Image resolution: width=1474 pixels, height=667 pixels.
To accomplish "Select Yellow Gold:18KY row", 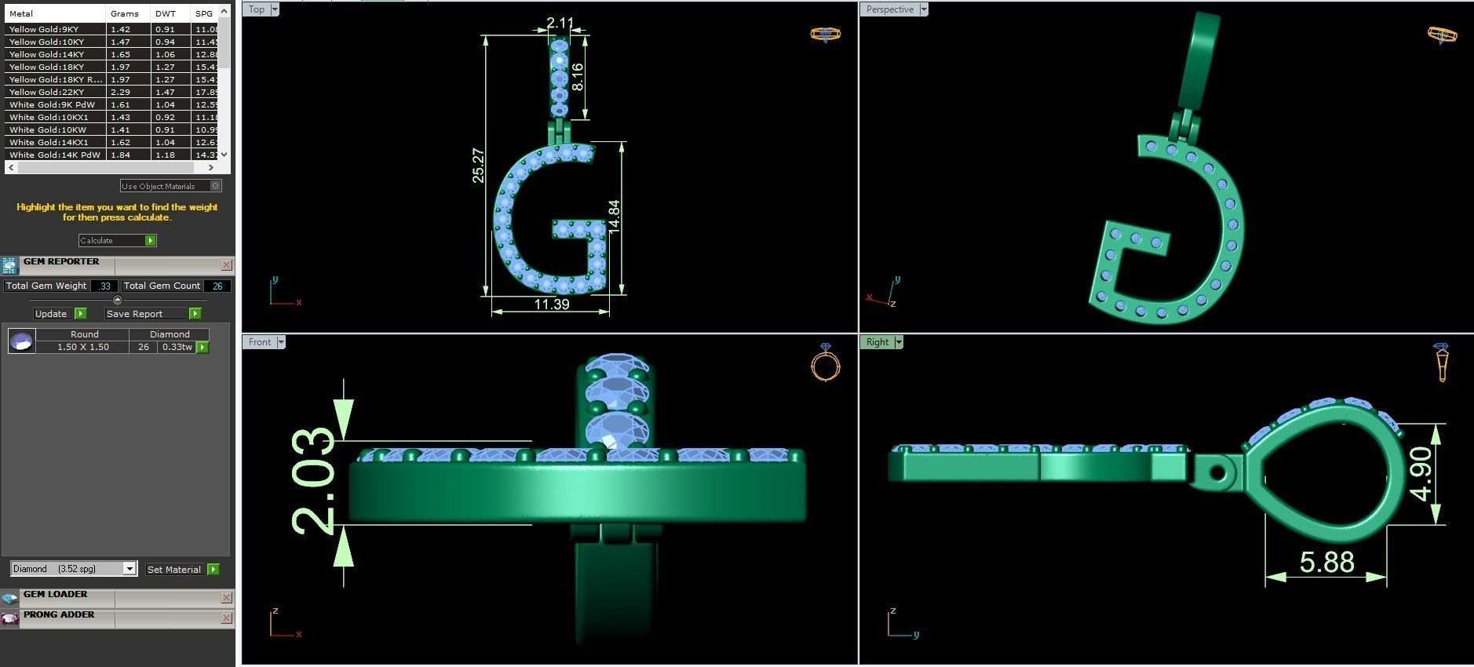I will 111,67.
